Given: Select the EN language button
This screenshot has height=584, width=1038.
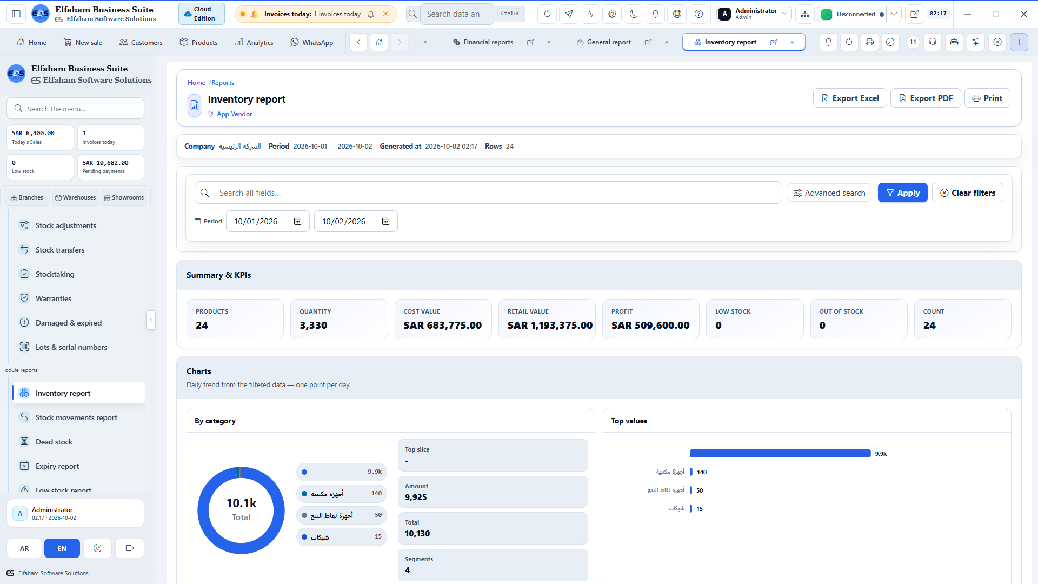Looking at the screenshot, I should (62, 548).
